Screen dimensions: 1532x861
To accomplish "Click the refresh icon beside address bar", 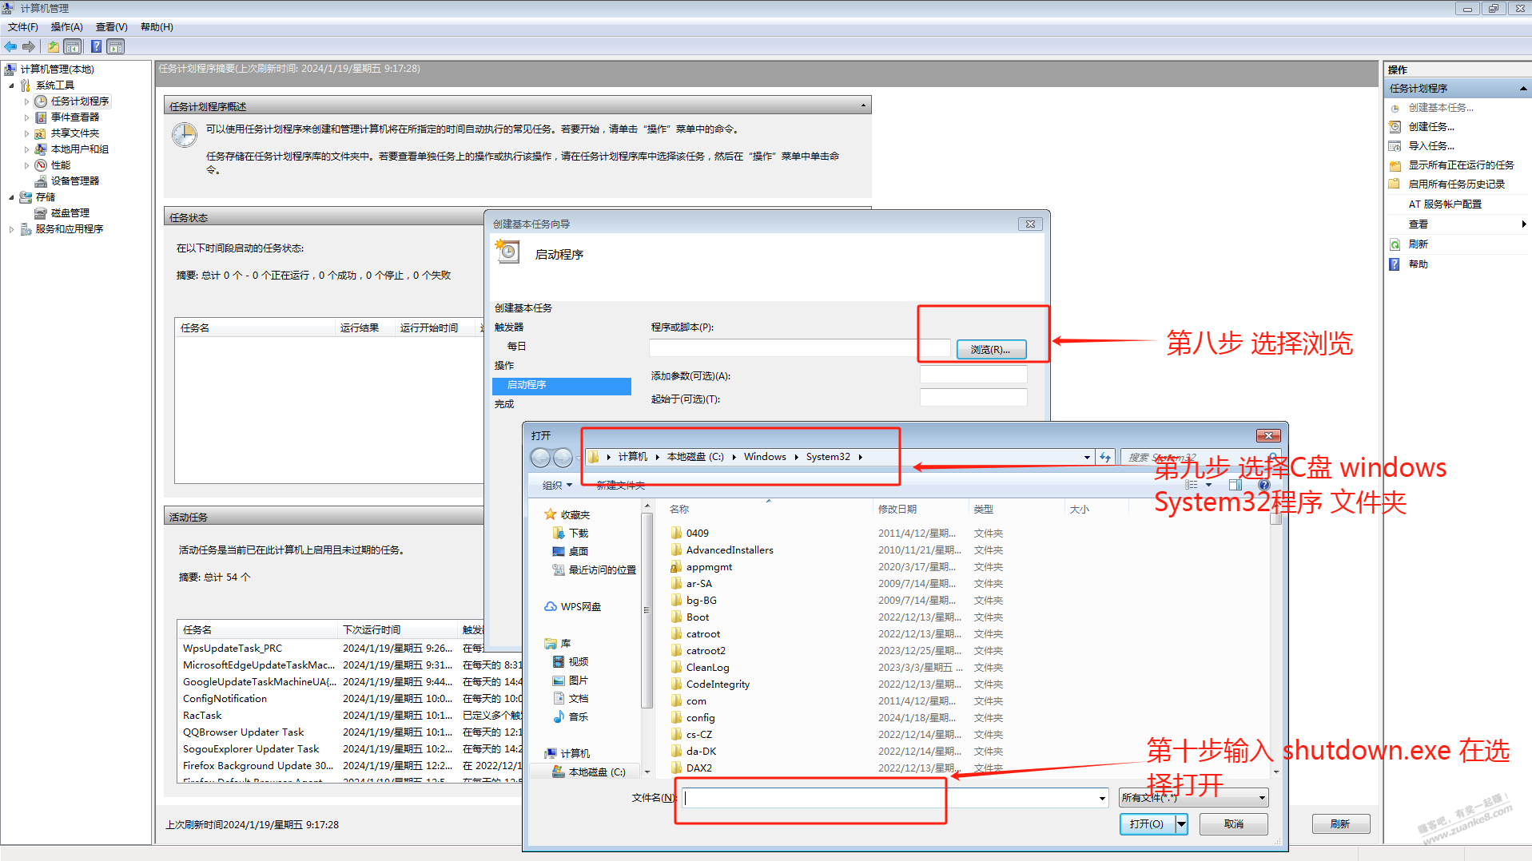I will (x=1105, y=458).
